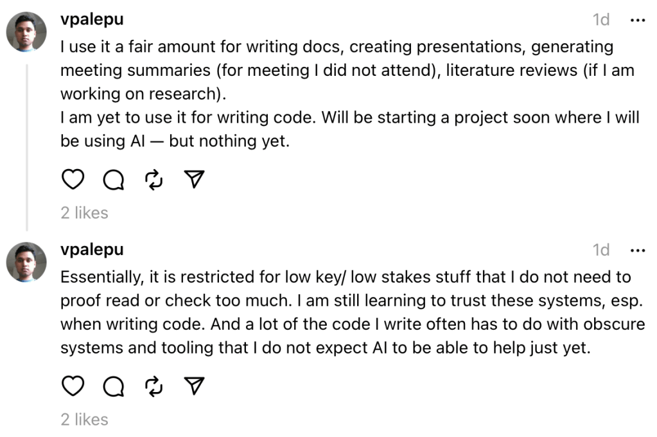Open more options on the first post

[637, 20]
